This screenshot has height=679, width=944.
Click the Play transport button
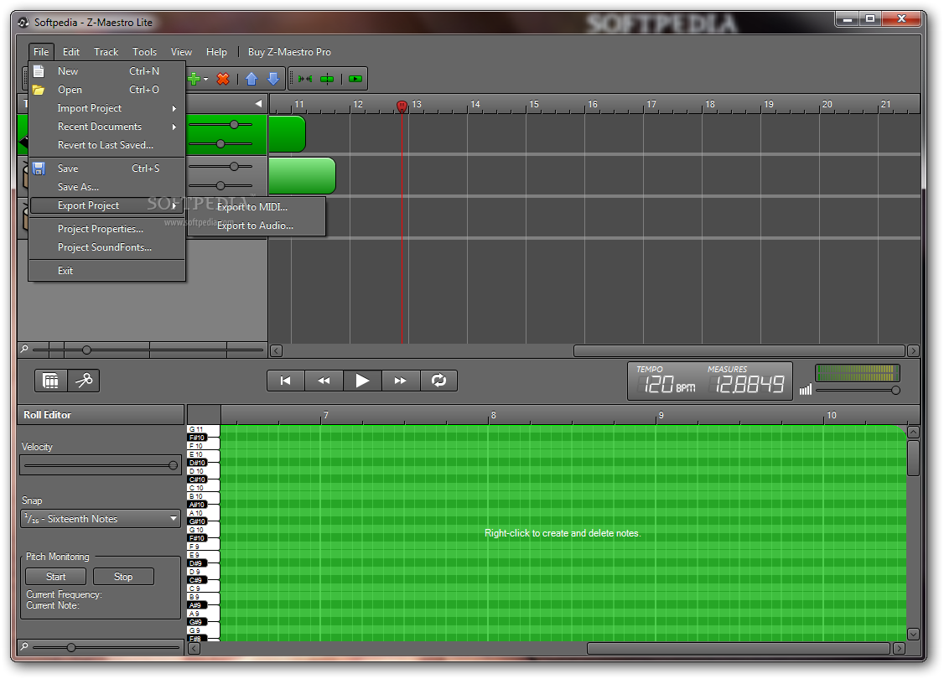pyautogui.click(x=362, y=381)
